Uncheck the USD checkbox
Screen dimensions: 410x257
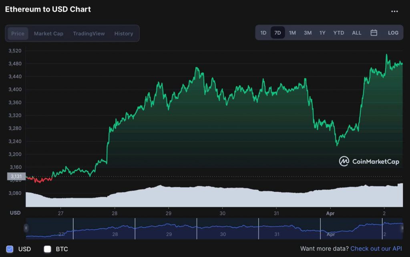pyautogui.click(x=10, y=249)
